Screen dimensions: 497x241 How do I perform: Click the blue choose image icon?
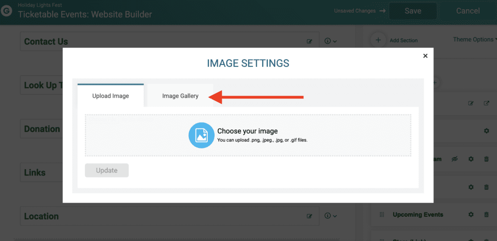[201, 135]
